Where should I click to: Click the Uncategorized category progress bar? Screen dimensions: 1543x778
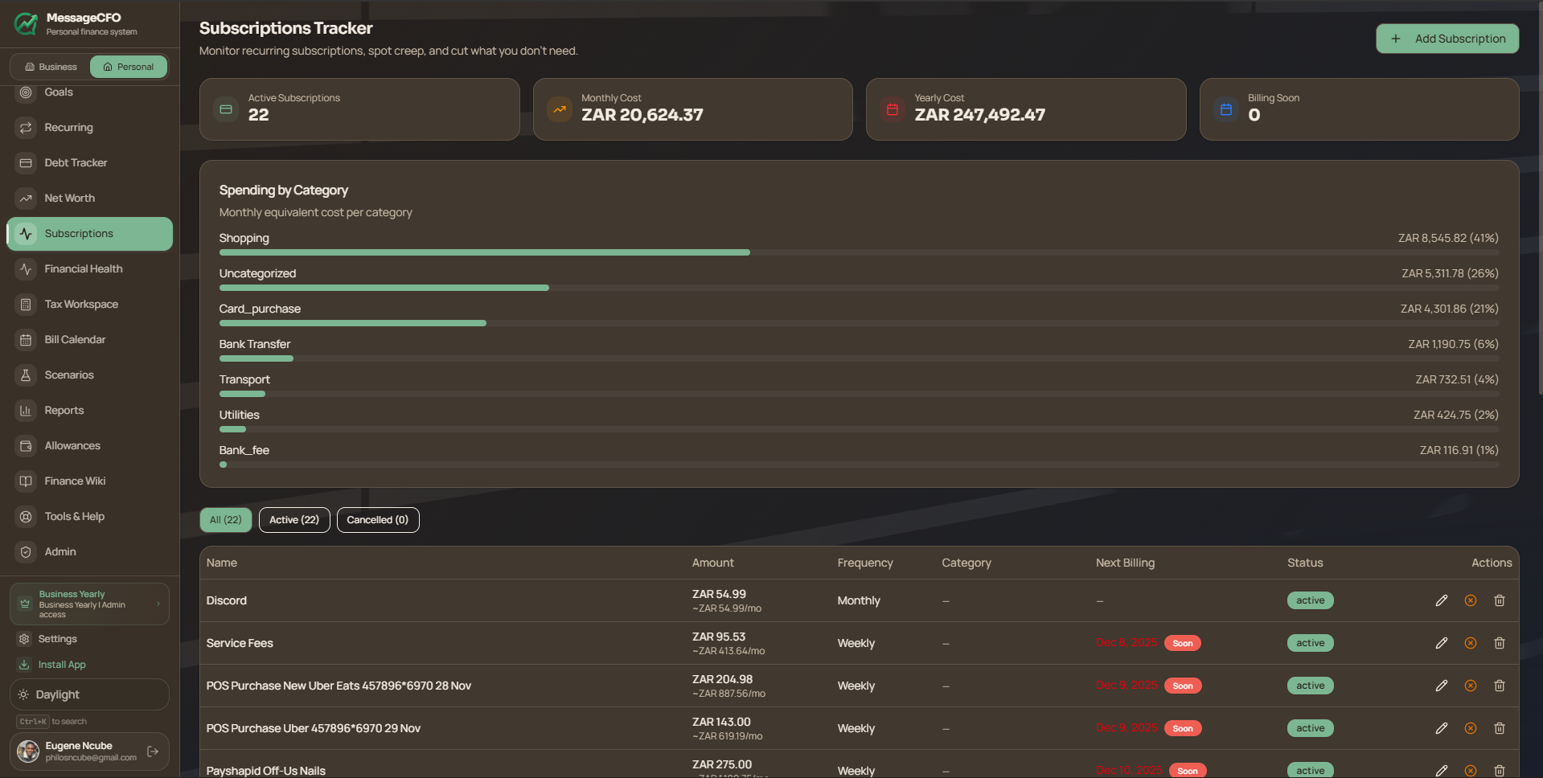859,288
